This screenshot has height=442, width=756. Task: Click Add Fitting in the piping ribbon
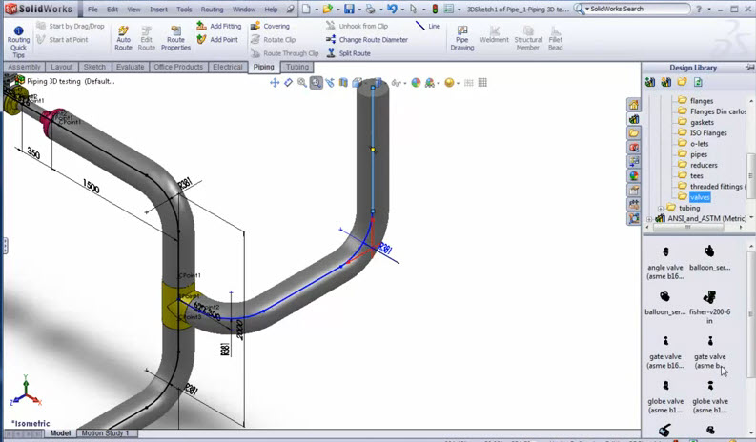[219, 26]
